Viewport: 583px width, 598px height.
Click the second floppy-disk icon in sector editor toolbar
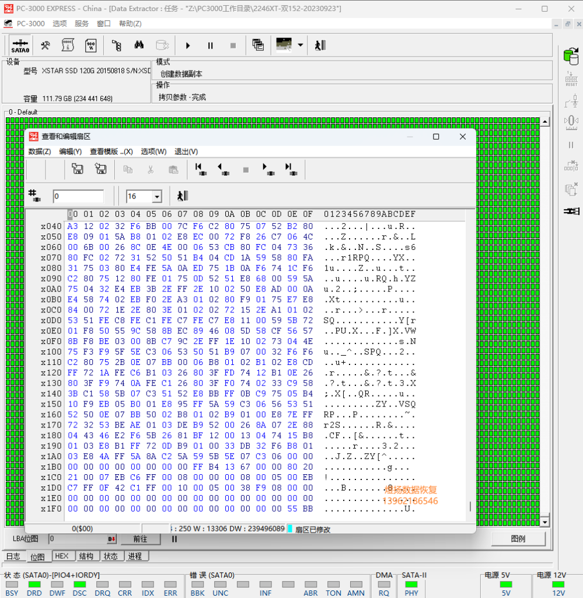[x=100, y=169]
